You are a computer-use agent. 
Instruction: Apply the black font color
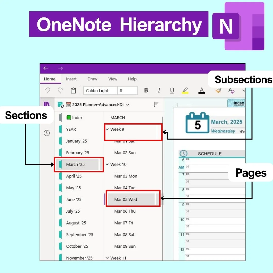pyautogui.click(x=202, y=90)
